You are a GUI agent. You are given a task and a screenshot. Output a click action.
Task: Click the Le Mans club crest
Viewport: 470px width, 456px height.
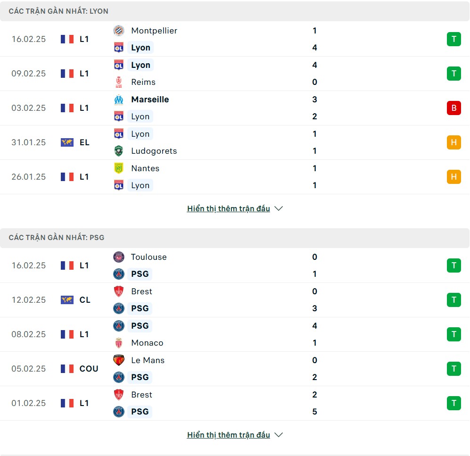(x=119, y=360)
